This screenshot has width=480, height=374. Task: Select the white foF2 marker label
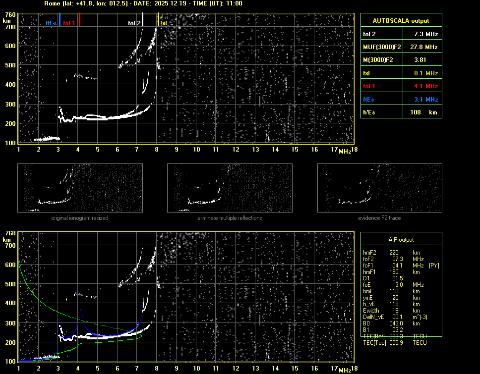pyautogui.click(x=134, y=23)
